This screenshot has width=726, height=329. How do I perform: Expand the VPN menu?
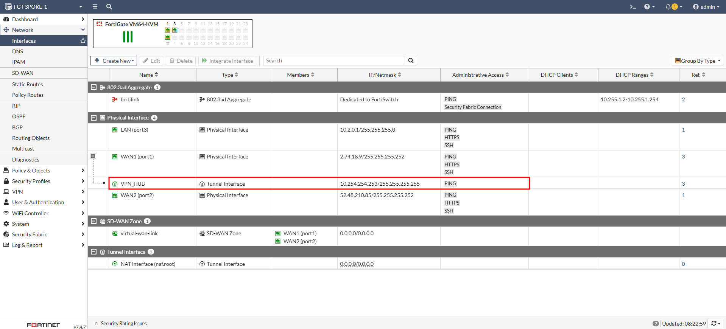pyautogui.click(x=44, y=192)
